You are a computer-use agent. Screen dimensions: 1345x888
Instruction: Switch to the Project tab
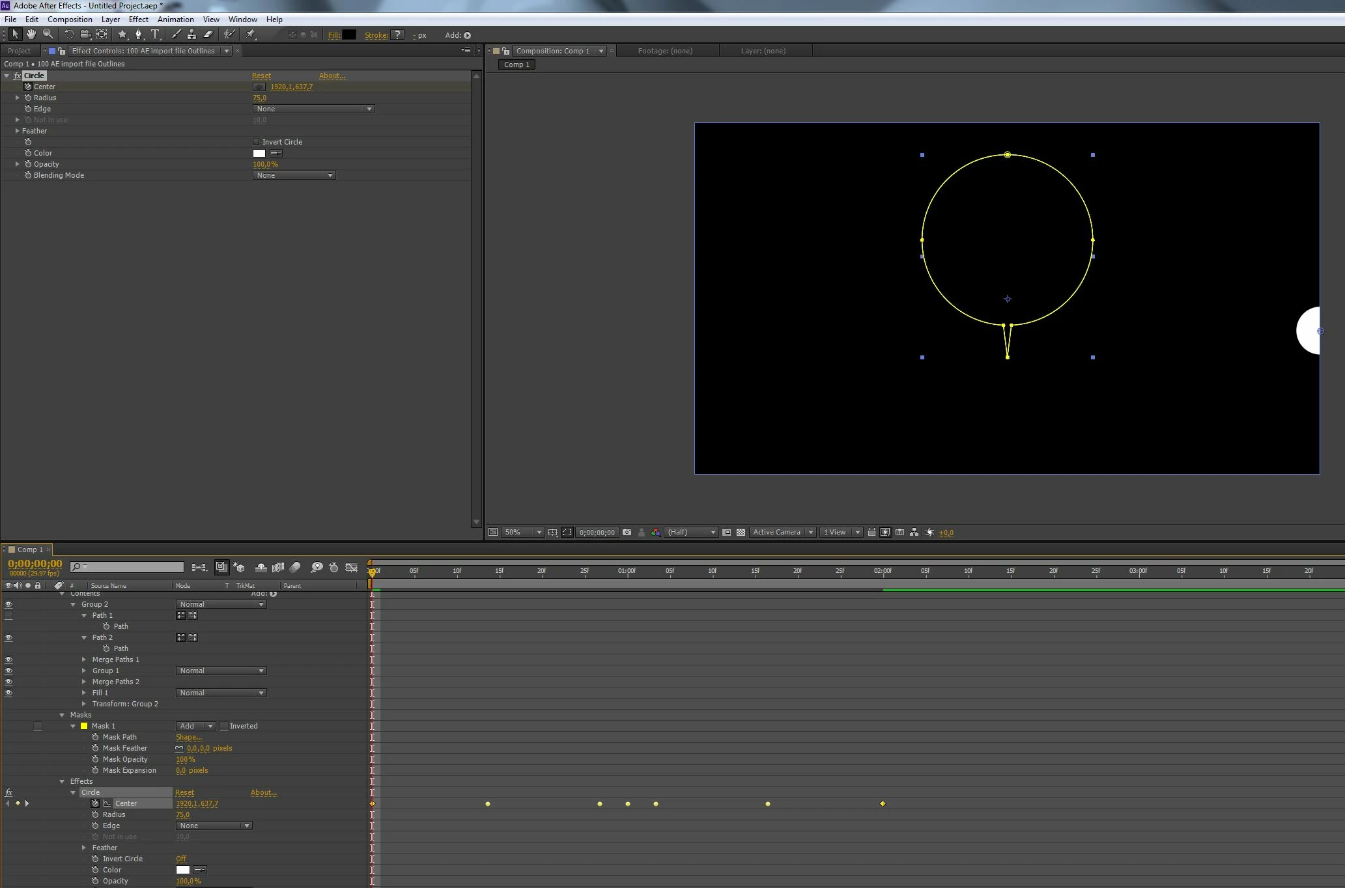(19, 51)
